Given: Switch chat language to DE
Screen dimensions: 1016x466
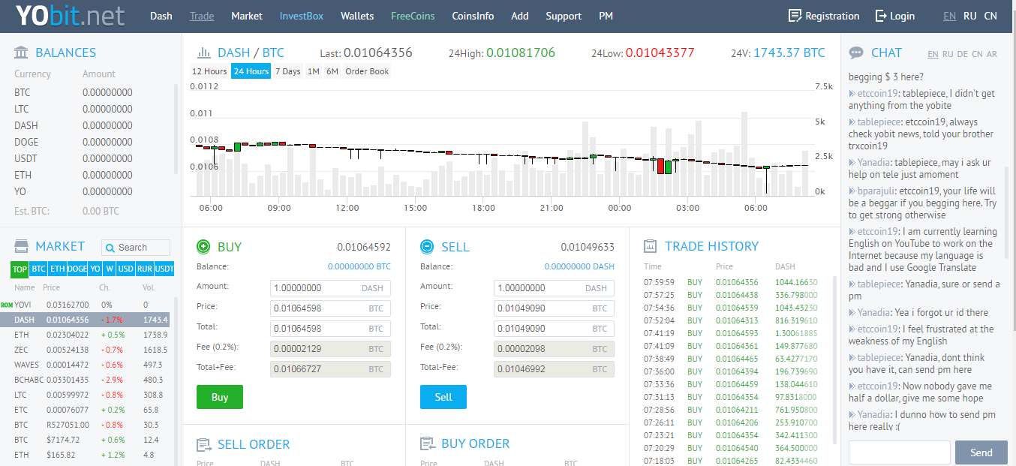Looking at the screenshot, I should 962,54.
